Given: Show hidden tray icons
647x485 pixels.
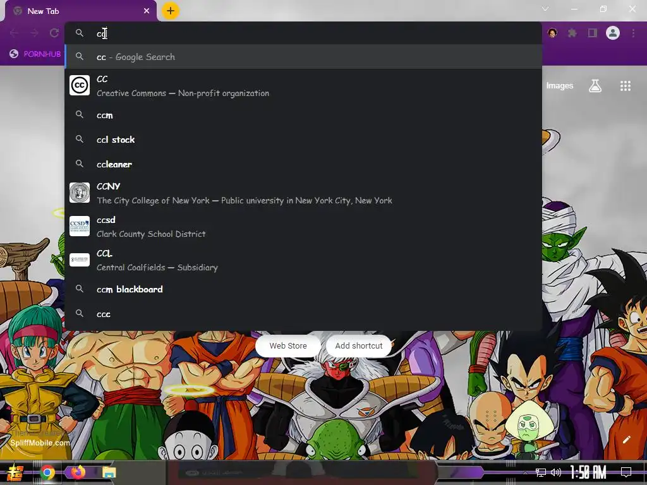Looking at the screenshot, I should click(525, 472).
